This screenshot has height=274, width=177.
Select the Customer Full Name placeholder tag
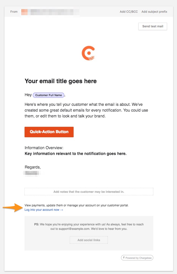[49, 95]
